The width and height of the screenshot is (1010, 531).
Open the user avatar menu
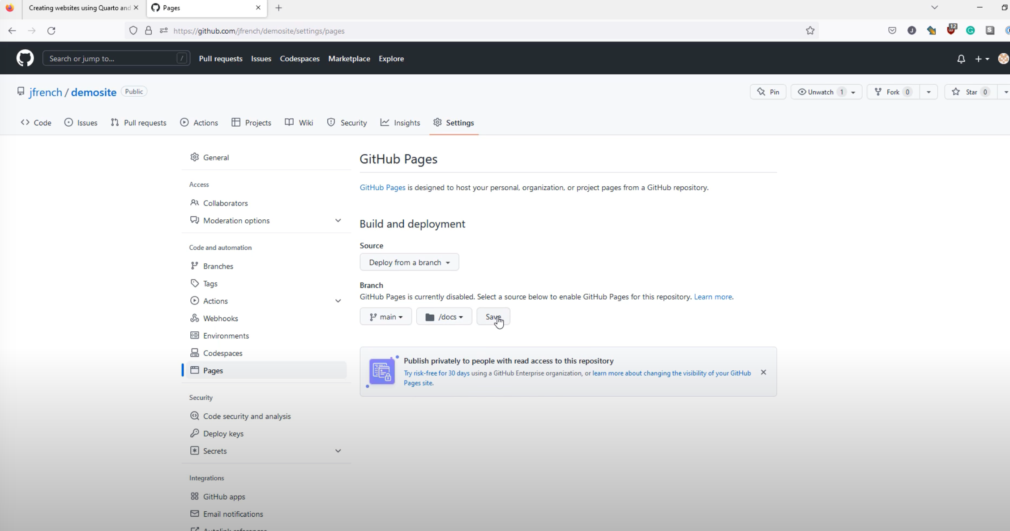click(x=1003, y=59)
